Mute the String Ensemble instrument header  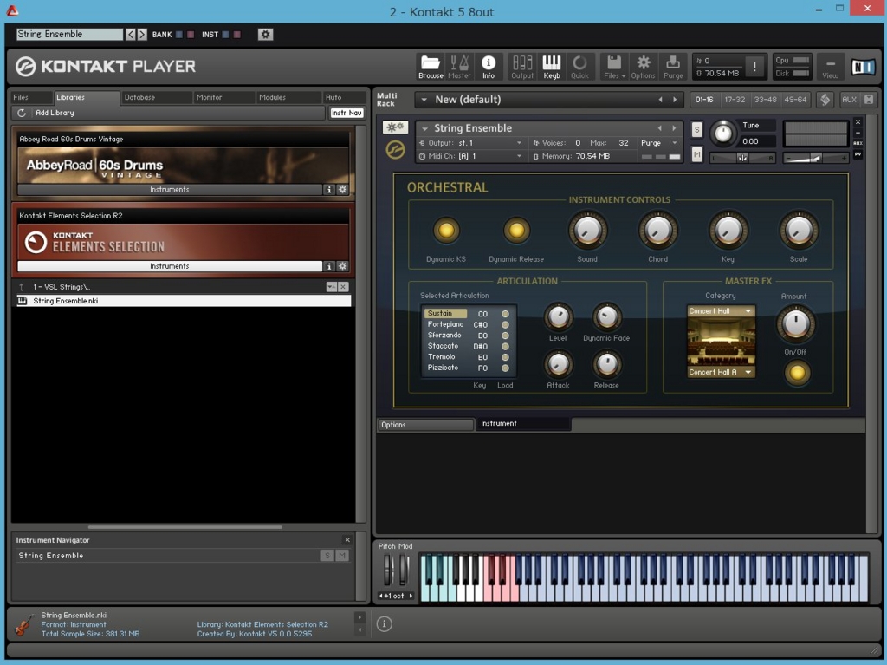[696, 153]
